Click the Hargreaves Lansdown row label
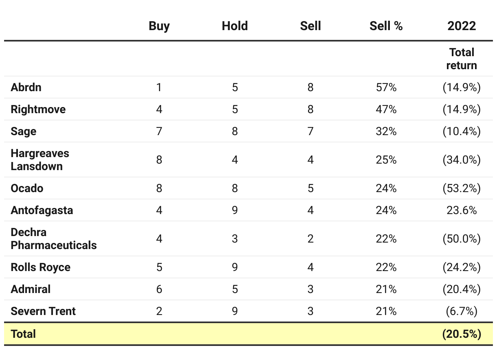 (x=40, y=160)
